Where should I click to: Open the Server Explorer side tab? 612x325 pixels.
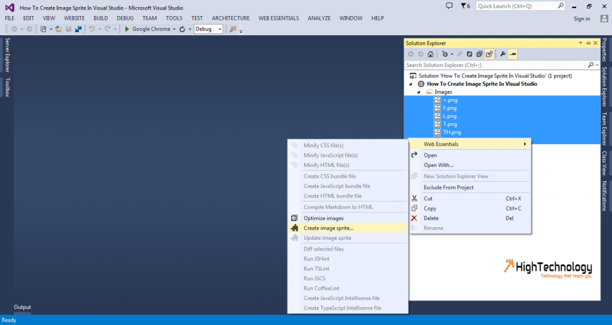tap(7, 55)
